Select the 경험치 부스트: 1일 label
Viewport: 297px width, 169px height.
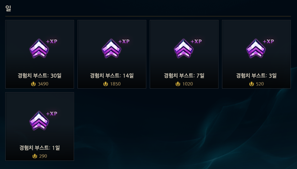40,147
